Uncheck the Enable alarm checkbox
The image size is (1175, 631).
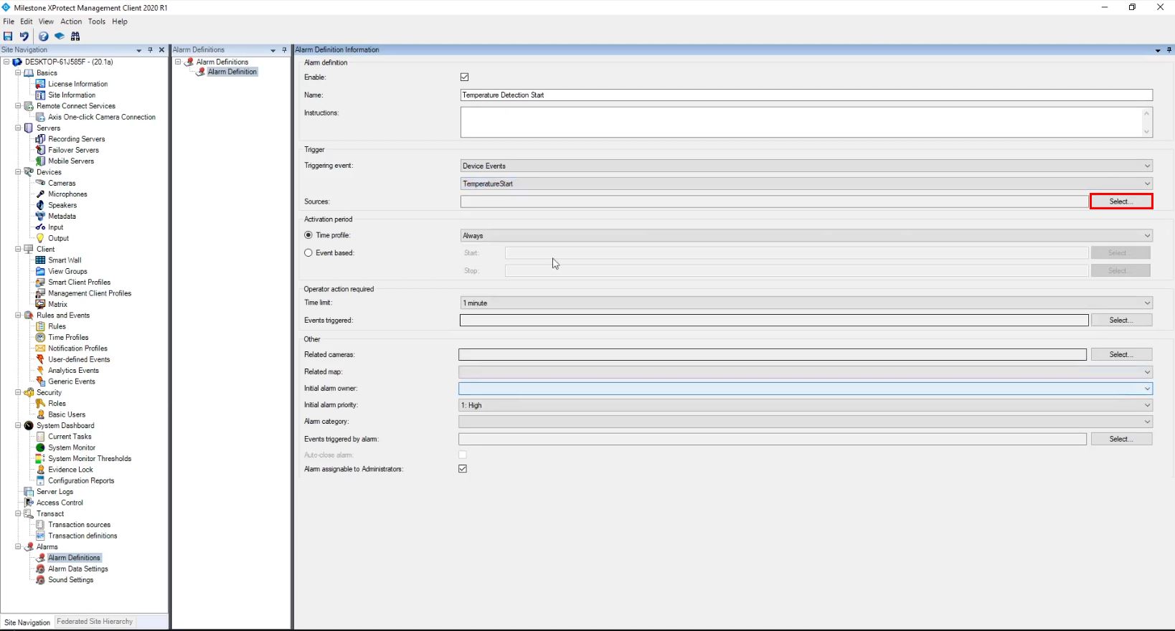464,77
